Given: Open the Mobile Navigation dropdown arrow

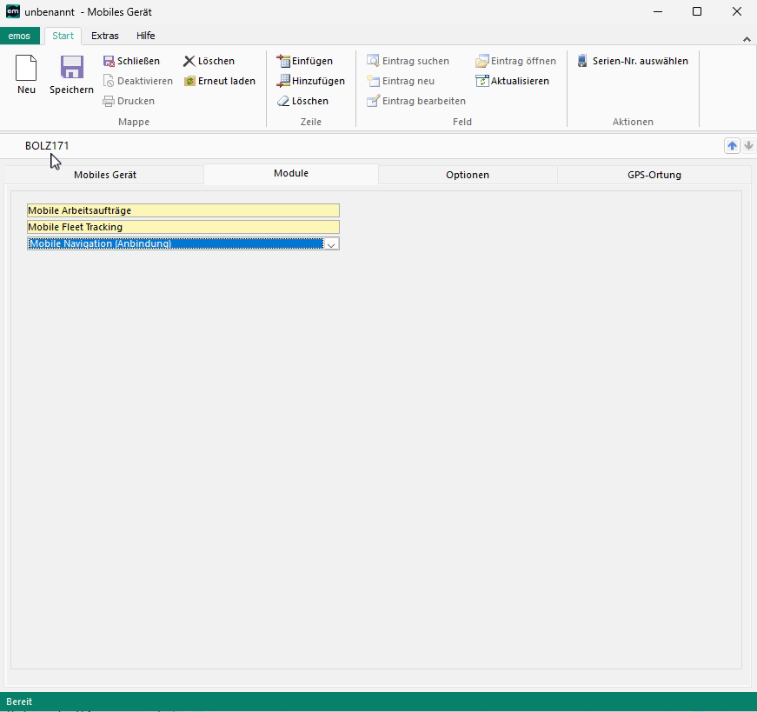Looking at the screenshot, I should click(330, 244).
